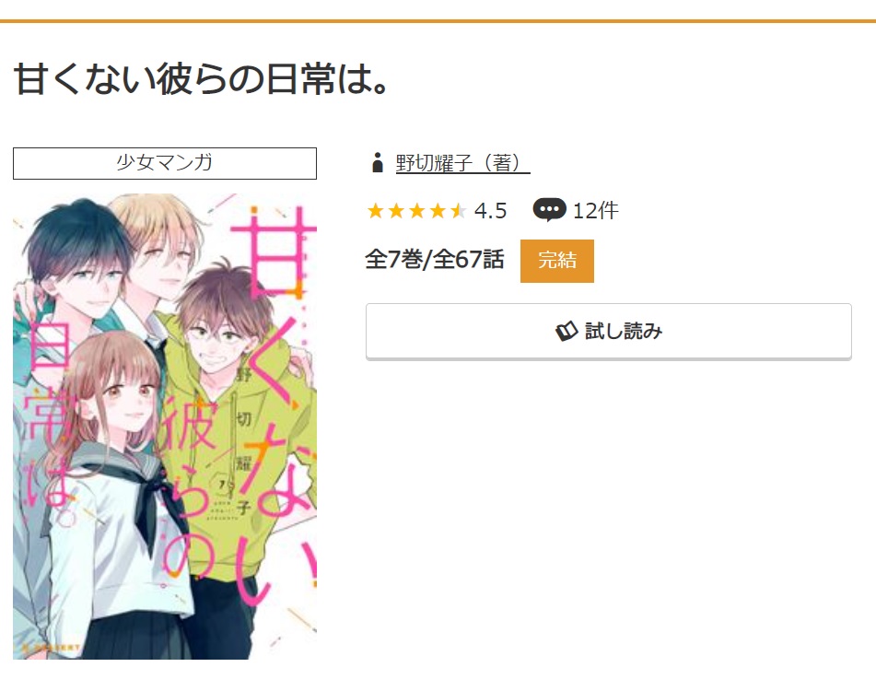Image resolution: width=876 pixels, height=679 pixels.
Task: Click the title 甘くない彼らの日常は。
Action: click(201, 79)
